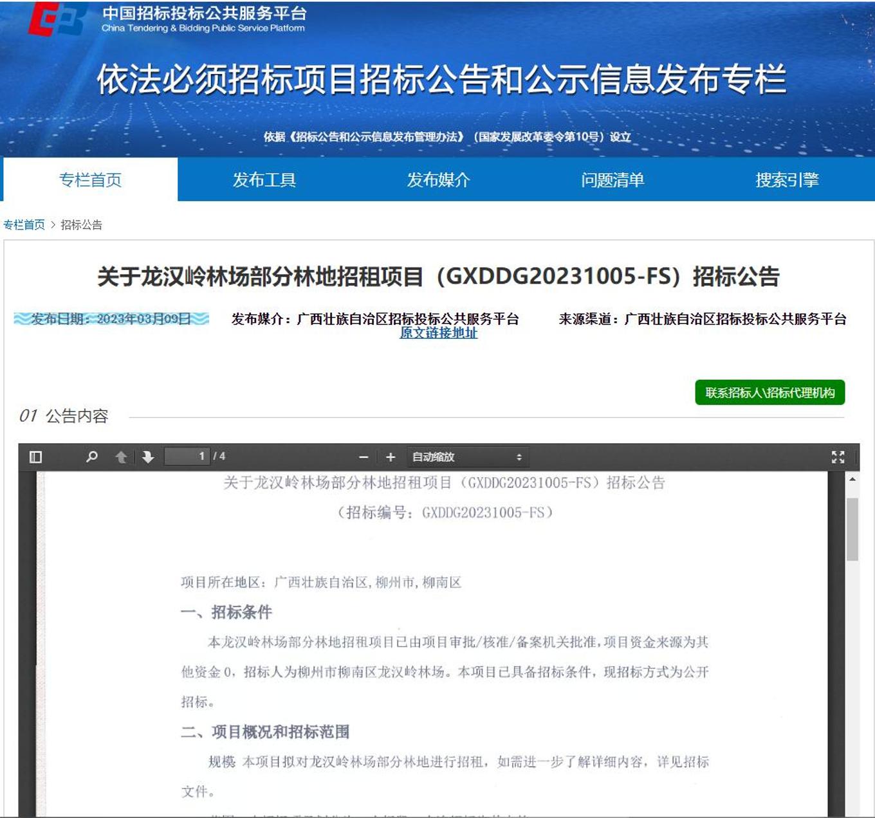Switch to 专栏首页 tab
Image resolution: width=875 pixels, height=818 pixels.
click(90, 180)
